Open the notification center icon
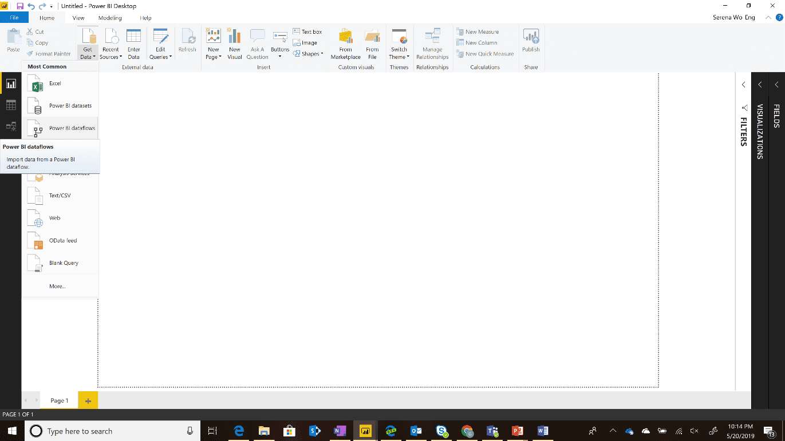785x441 pixels. pyautogui.click(x=769, y=431)
